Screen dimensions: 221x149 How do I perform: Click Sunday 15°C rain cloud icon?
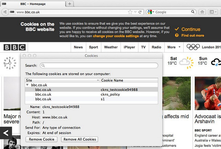coord(216,62)
